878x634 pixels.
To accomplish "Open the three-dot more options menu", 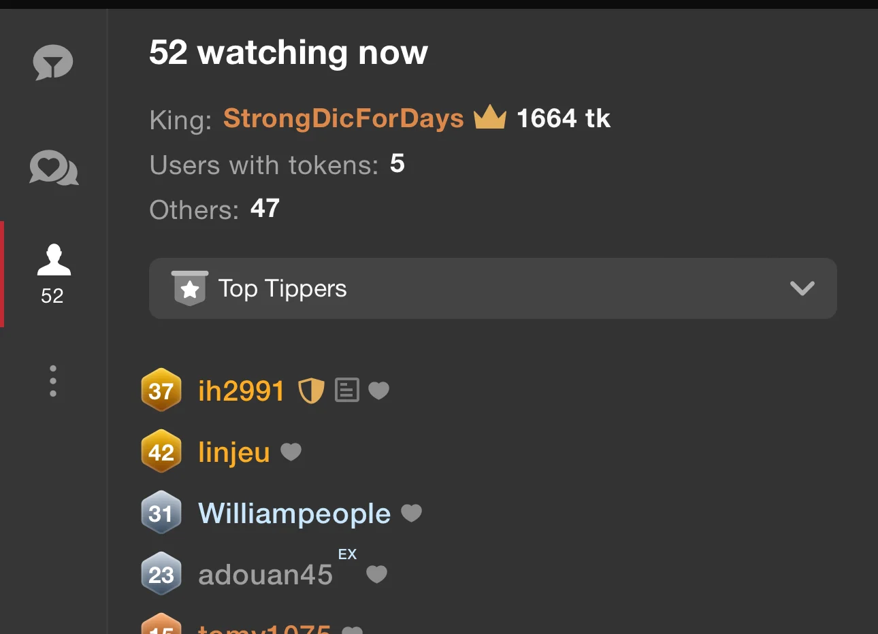I will (x=53, y=381).
